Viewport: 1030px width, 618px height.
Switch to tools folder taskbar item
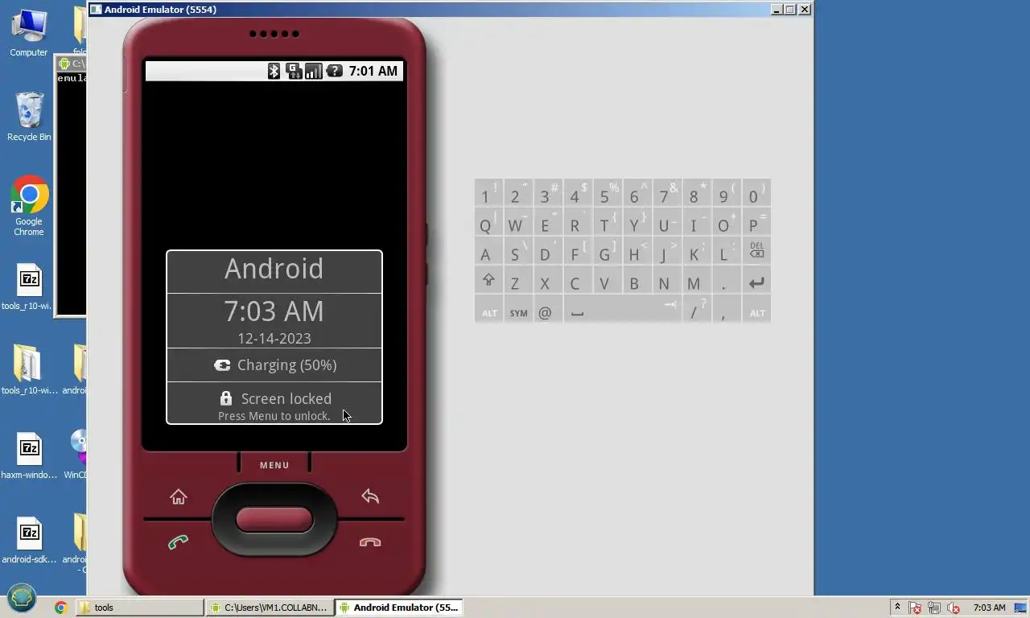[x=140, y=608]
